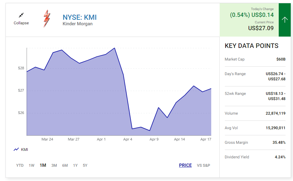Compare using VS S&P view
The image size is (293, 181).
(x=203, y=165)
